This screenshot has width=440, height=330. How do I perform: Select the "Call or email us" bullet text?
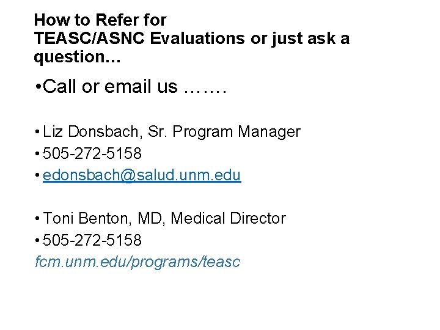[x=110, y=86]
